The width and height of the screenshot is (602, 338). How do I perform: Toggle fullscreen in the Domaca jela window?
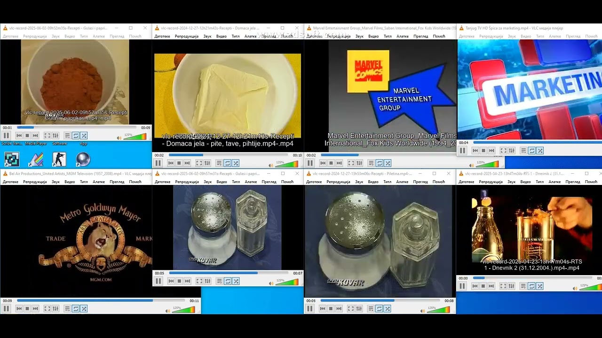click(x=199, y=163)
